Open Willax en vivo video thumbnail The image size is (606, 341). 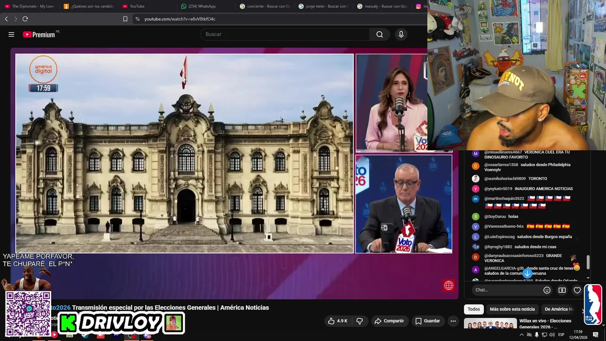pyautogui.click(x=490, y=324)
